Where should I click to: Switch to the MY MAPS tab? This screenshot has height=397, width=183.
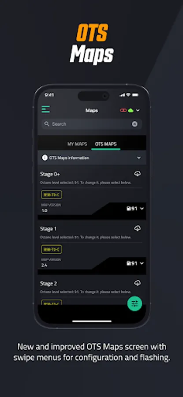77,144
